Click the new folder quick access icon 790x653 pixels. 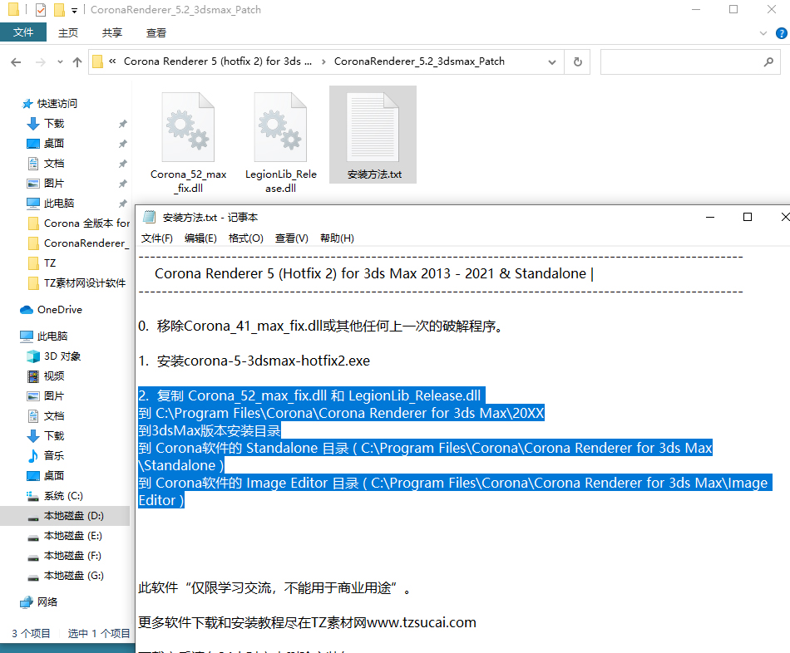59,10
